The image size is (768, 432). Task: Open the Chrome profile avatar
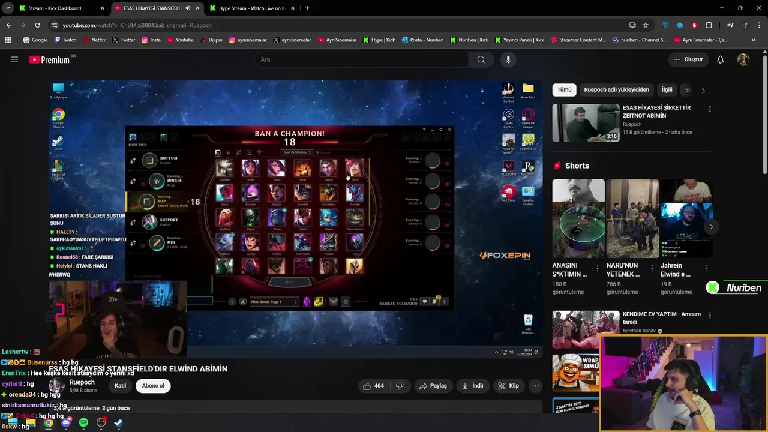745,25
